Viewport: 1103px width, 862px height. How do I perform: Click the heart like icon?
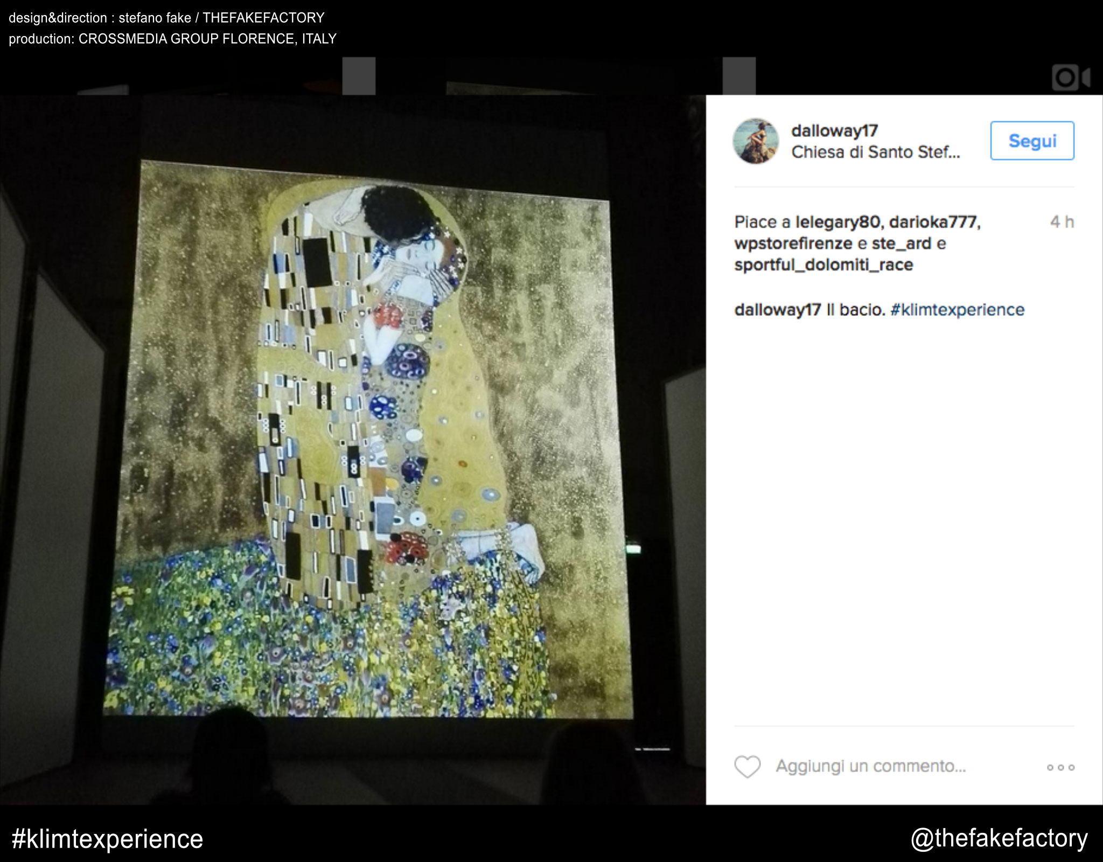747,766
